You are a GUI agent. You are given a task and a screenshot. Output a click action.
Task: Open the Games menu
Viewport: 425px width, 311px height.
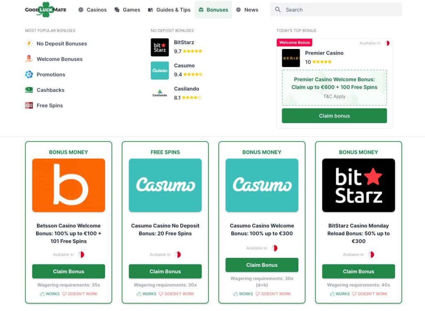pyautogui.click(x=127, y=10)
